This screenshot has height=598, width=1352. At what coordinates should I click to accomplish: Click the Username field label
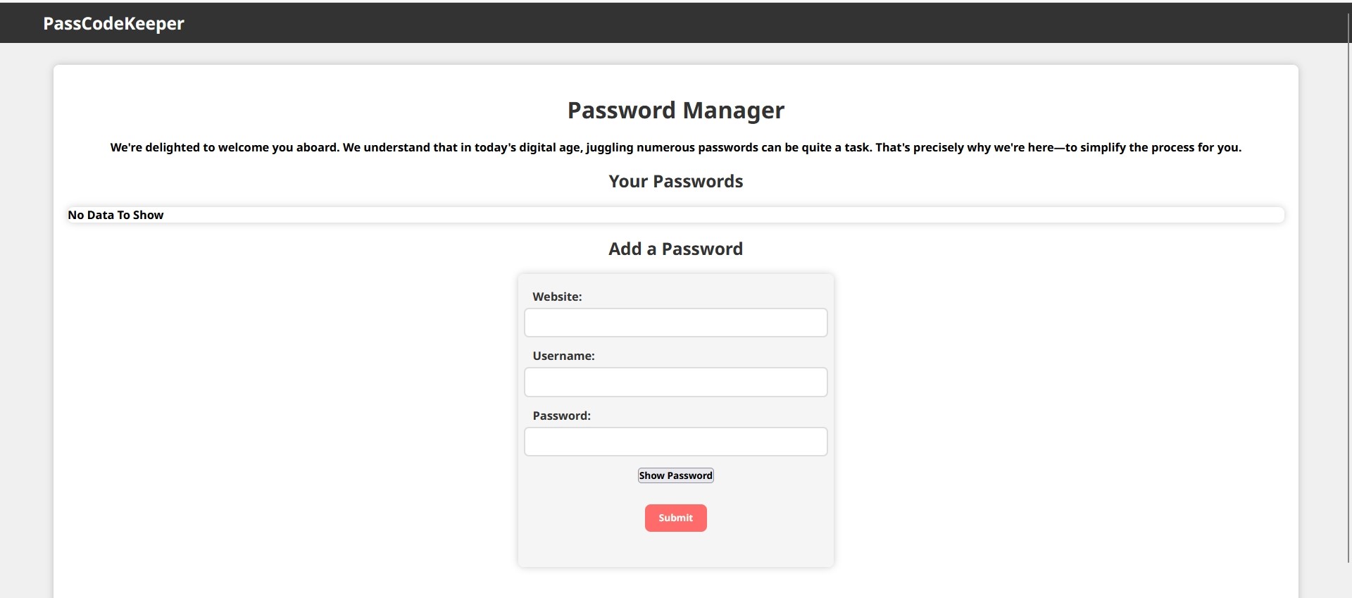pos(563,356)
